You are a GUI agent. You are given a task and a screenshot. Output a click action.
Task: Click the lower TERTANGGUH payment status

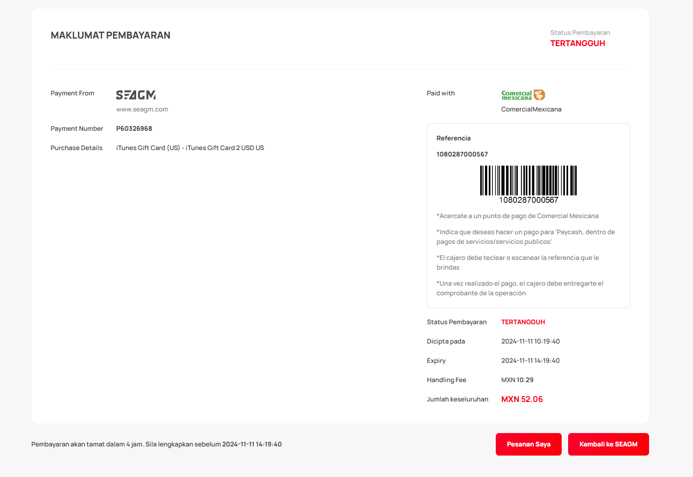click(x=523, y=322)
